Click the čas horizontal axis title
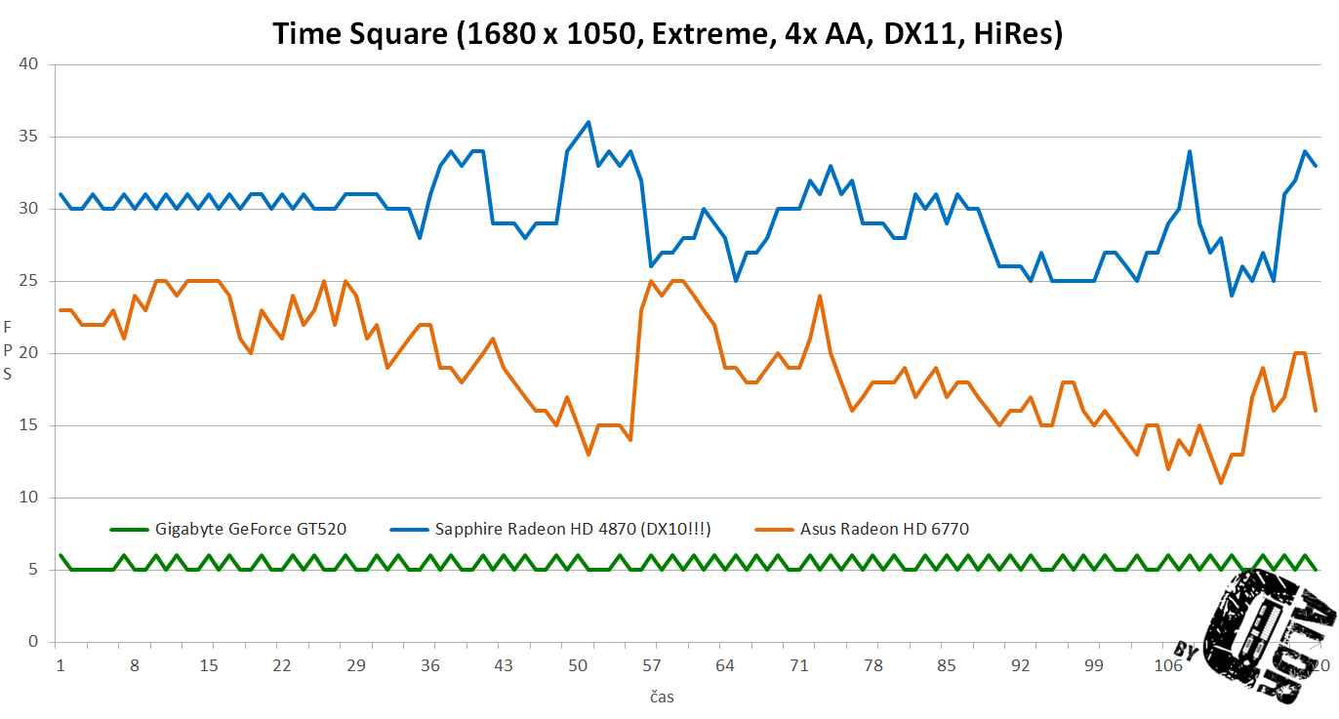The height and width of the screenshot is (719, 1339). [662, 697]
